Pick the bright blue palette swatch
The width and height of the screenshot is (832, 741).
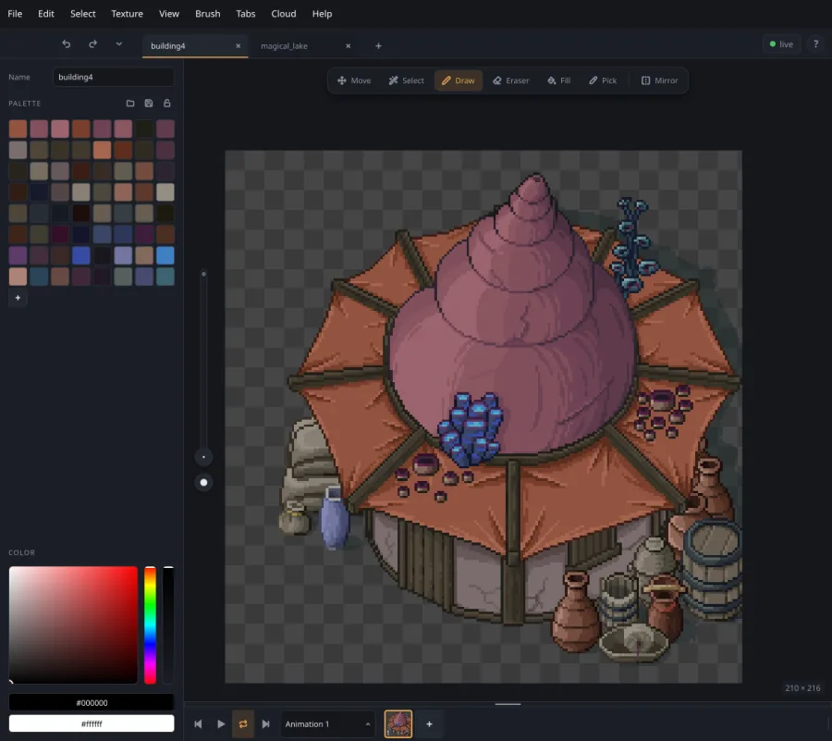pos(80,255)
